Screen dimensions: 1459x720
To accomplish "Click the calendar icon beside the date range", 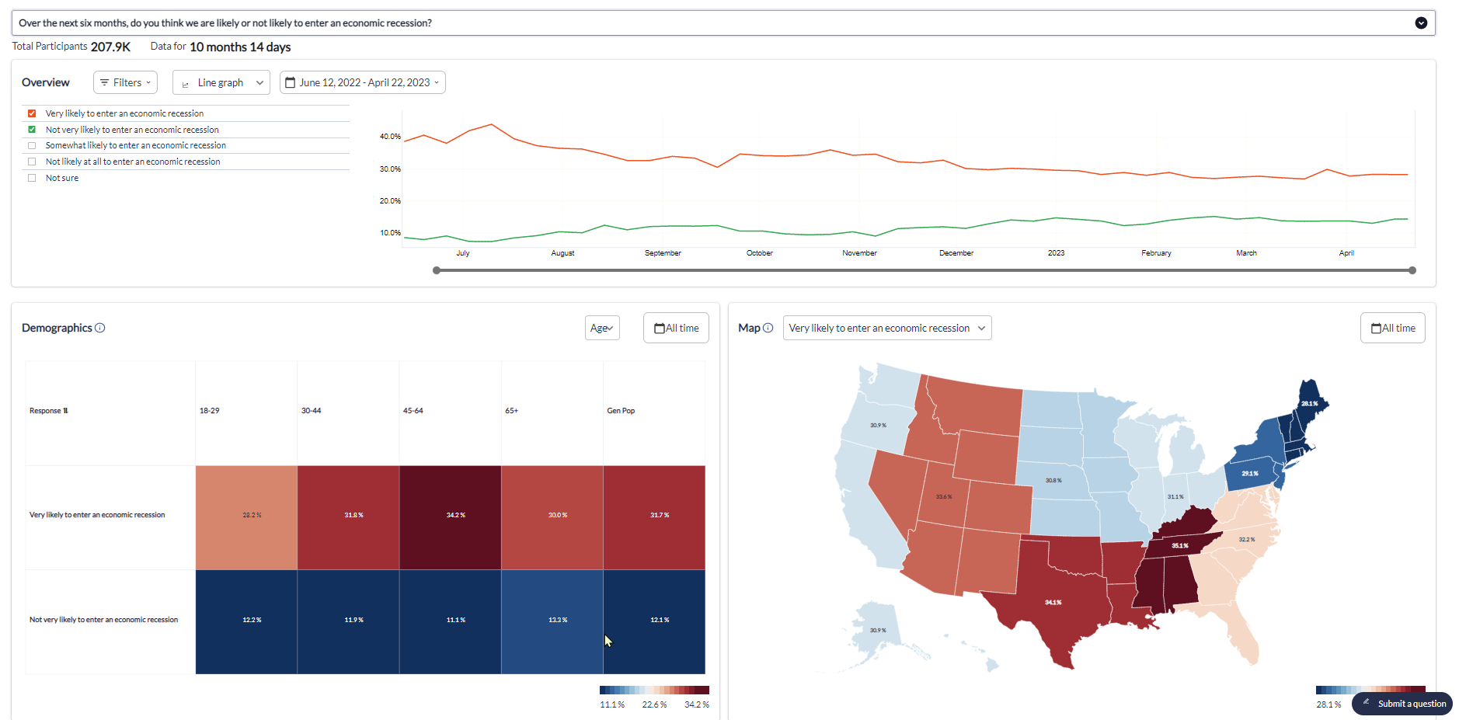I will coord(290,82).
